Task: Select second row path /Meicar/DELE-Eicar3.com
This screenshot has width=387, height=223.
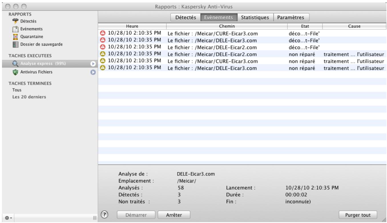Action: click(x=213, y=40)
